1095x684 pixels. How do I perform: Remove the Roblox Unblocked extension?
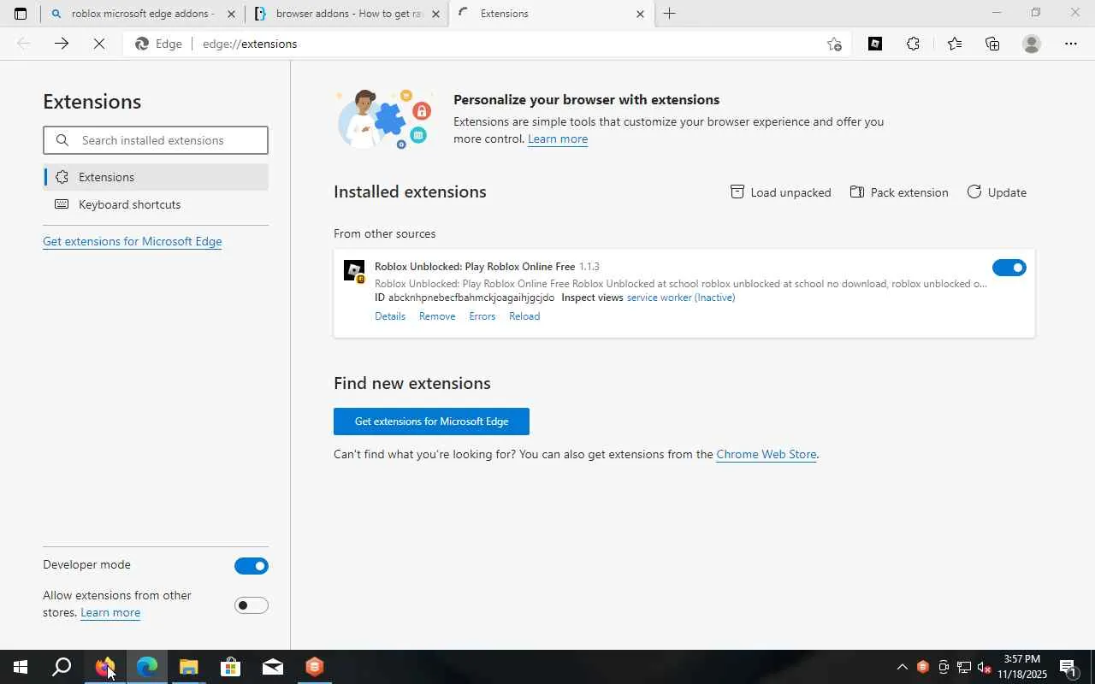point(437,316)
